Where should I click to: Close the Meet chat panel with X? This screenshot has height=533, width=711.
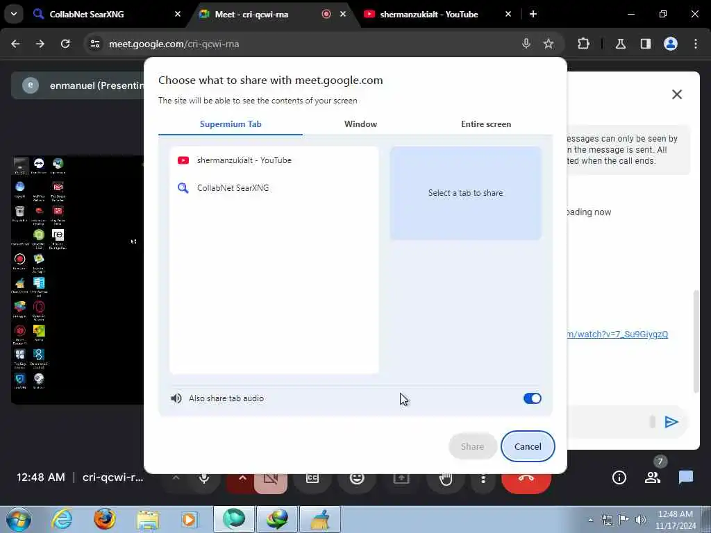(x=676, y=94)
